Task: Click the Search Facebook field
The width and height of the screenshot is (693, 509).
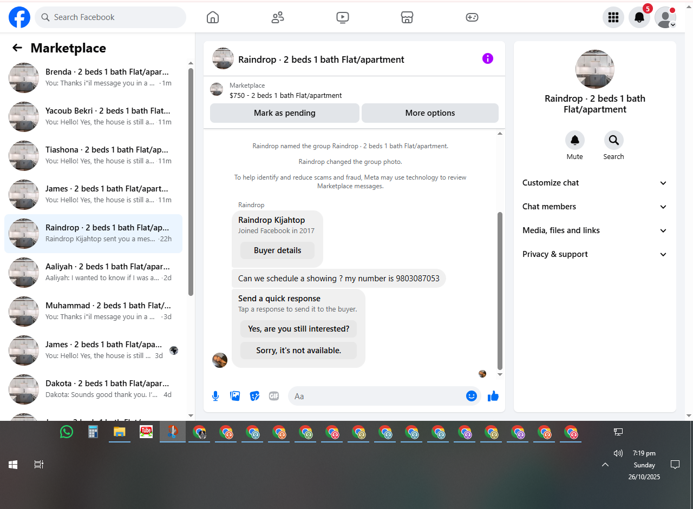Action: pos(110,17)
